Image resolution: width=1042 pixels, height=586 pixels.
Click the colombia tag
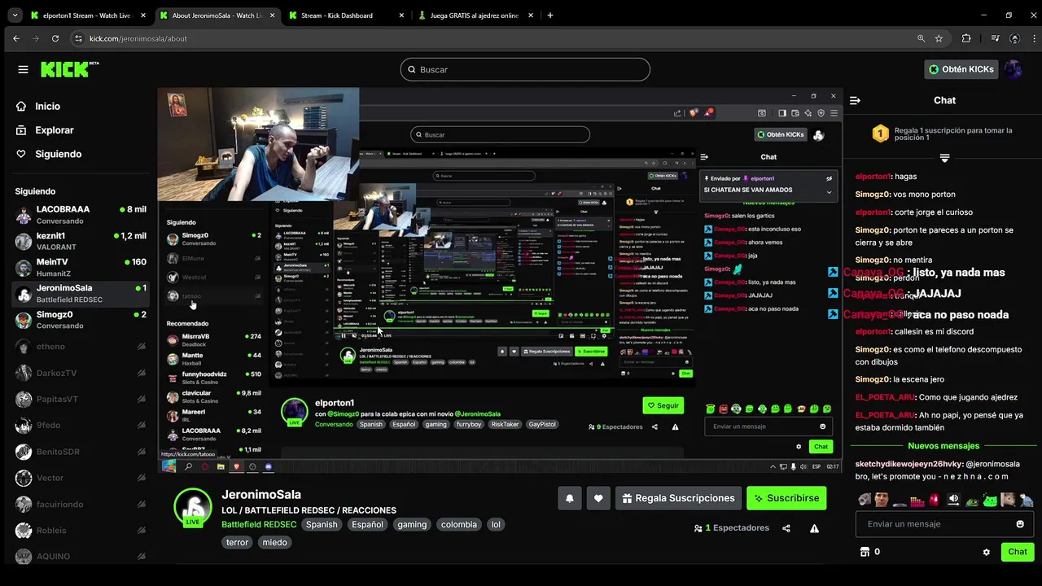pos(459,524)
